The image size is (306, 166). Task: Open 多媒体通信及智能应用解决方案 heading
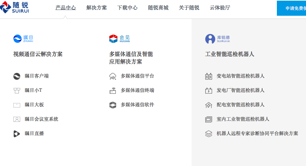click(x=131, y=58)
